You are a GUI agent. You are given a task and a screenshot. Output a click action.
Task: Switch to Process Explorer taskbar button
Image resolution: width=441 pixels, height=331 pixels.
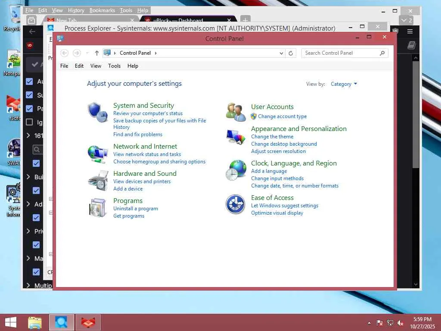click(61, 322)
